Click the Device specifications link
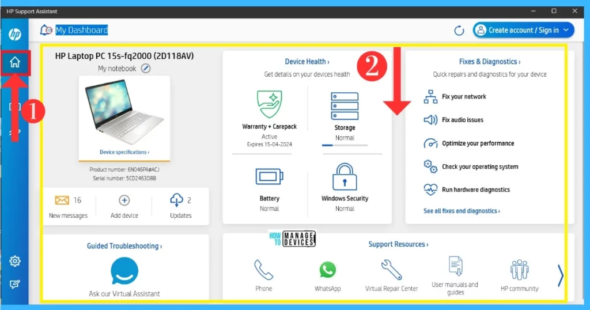 pos(124,152)
